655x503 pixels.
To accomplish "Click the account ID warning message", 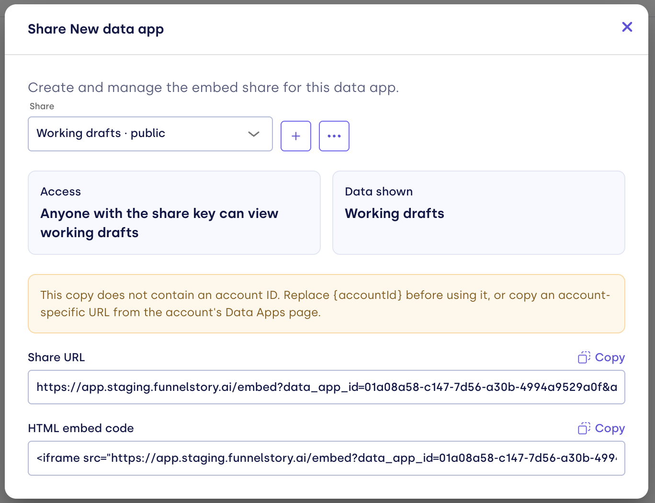I will [327, 304].
